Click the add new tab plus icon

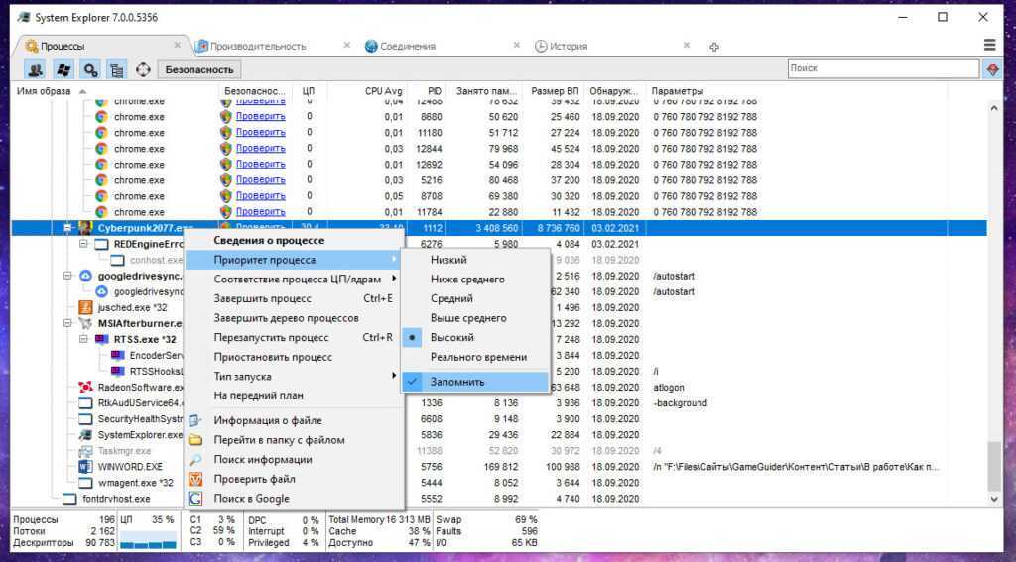(713, 47)
